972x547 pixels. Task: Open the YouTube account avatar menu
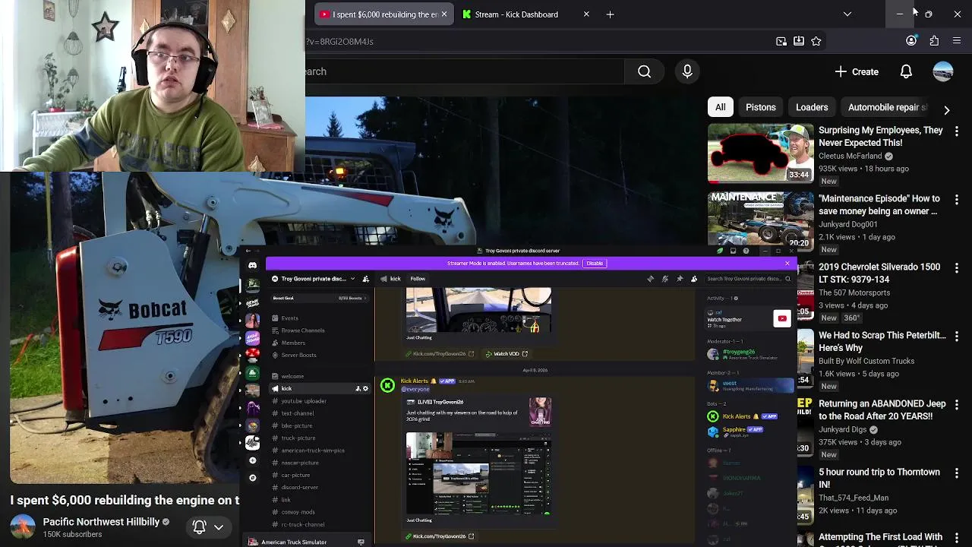pyautogui.click(x=943, y=71)
